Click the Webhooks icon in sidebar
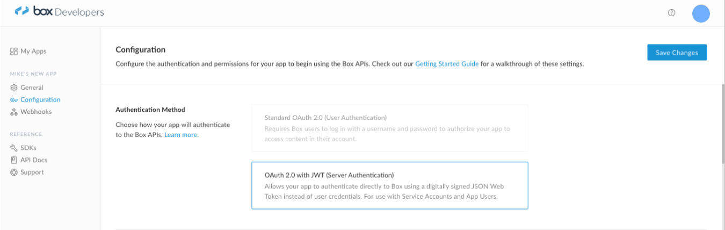The image size is (725, 230). (x=14, y=112)
